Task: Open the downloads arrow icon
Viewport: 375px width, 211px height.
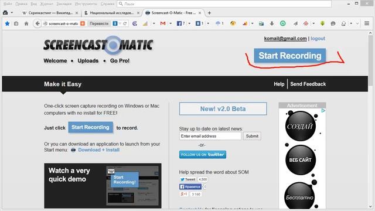Action: (x=272, y=23)
